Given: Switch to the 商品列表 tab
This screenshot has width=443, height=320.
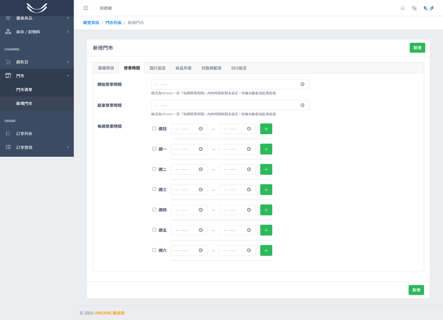Looking at the screenshot, I should coord(184,68).
